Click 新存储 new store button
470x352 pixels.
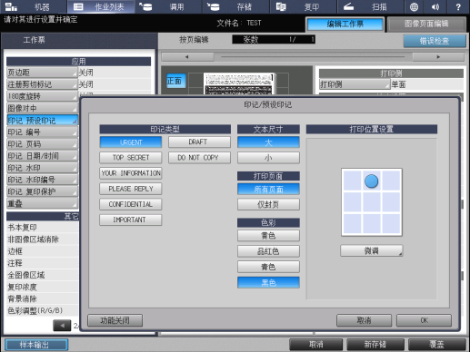(x=375, y=345)
